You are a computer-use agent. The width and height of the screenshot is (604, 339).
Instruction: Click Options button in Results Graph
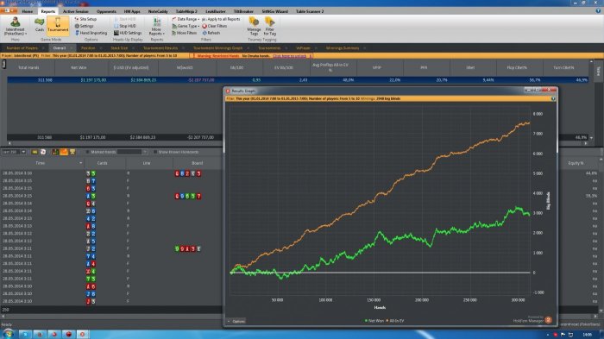tap(236, 321)
